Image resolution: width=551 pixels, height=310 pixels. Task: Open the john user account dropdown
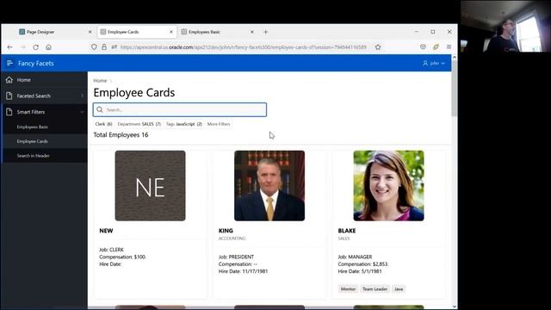click(434, 63)
